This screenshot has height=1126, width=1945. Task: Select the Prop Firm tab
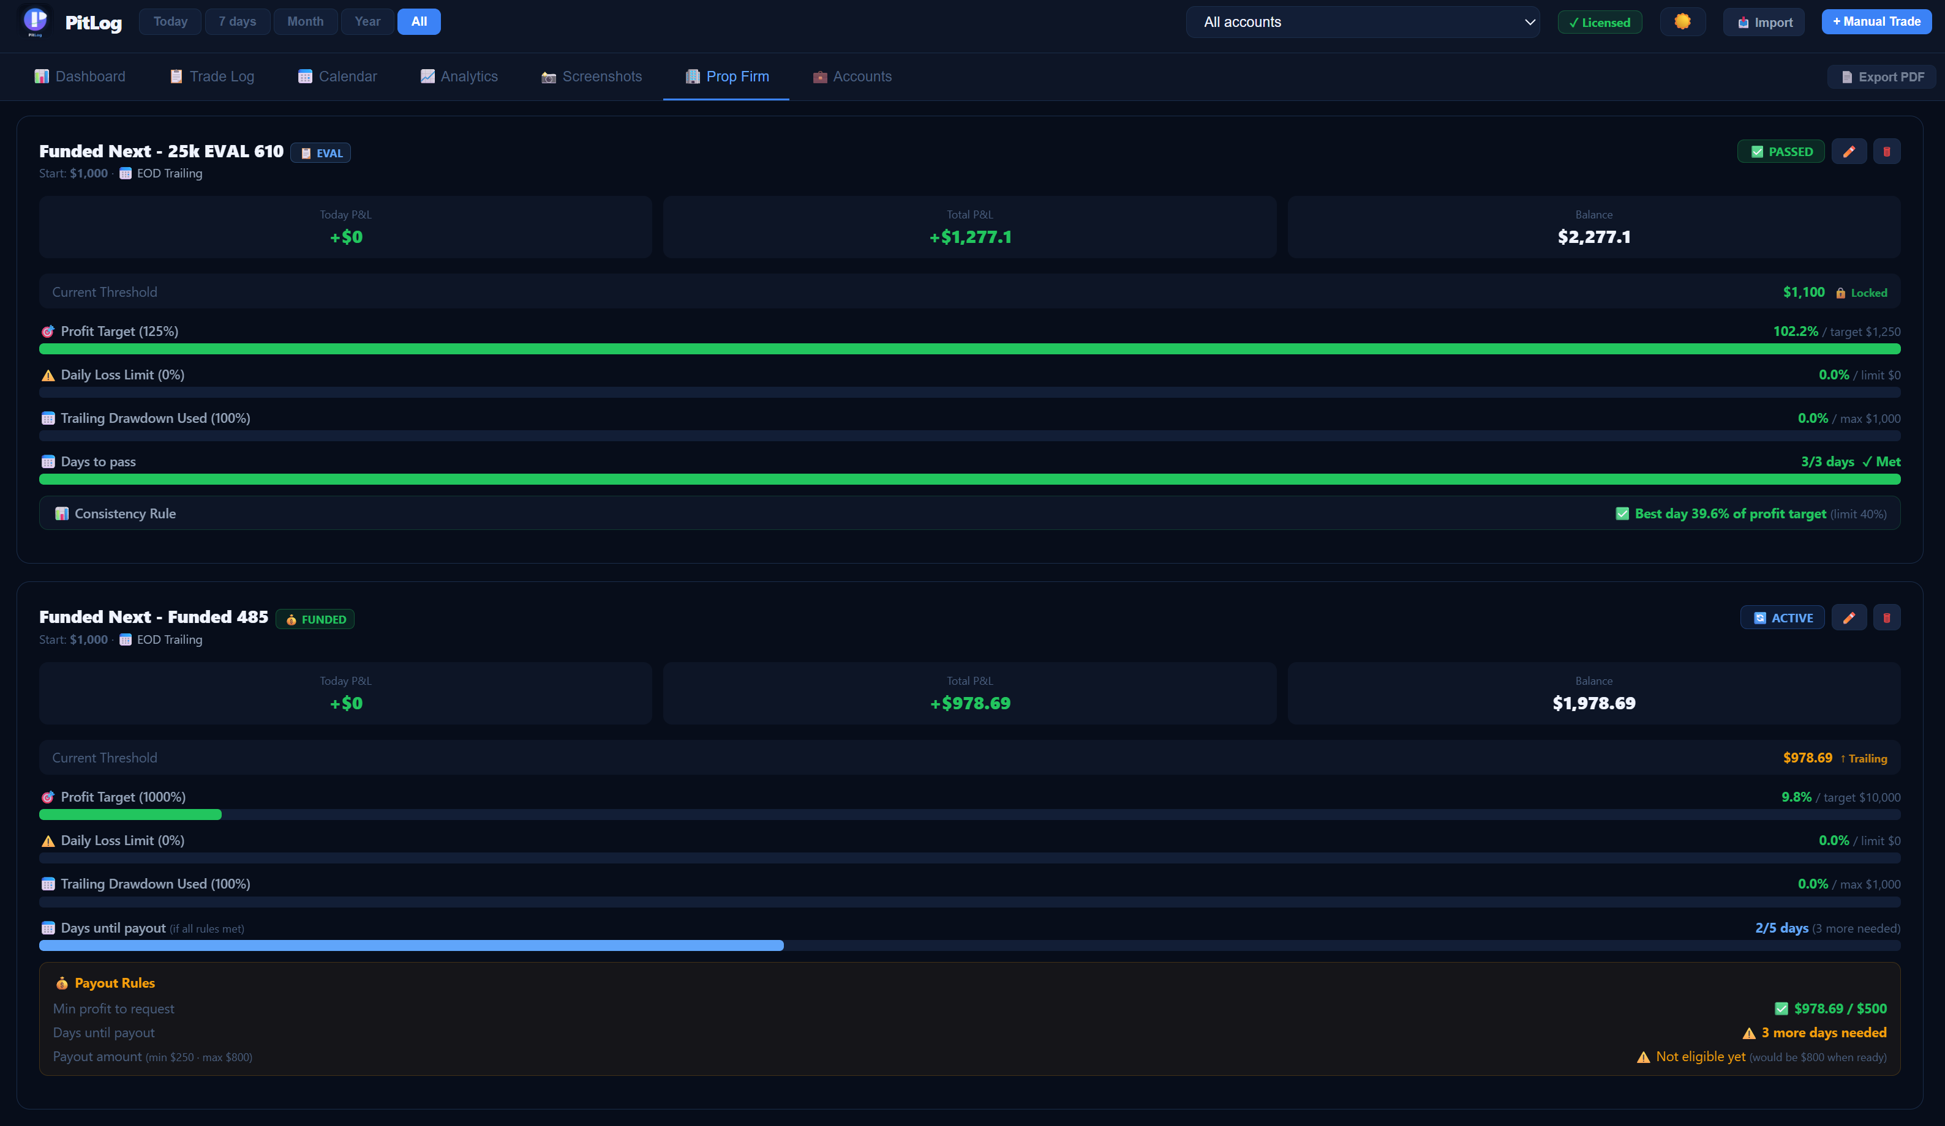click(x=727, y=76)
